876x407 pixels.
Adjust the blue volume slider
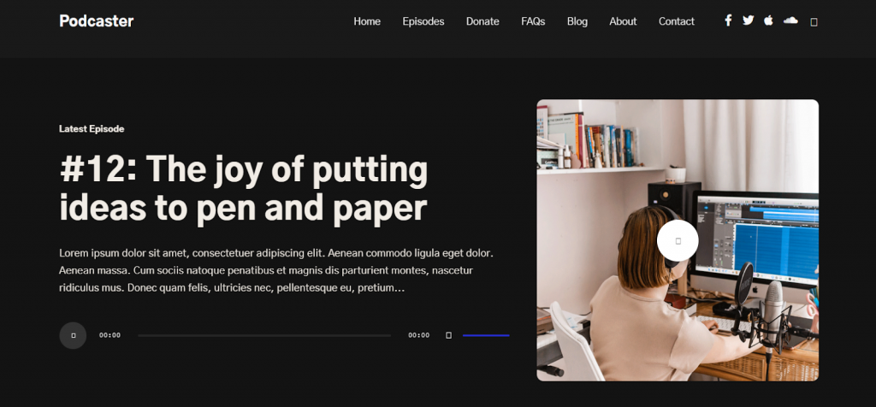click(x=486, y=335)
